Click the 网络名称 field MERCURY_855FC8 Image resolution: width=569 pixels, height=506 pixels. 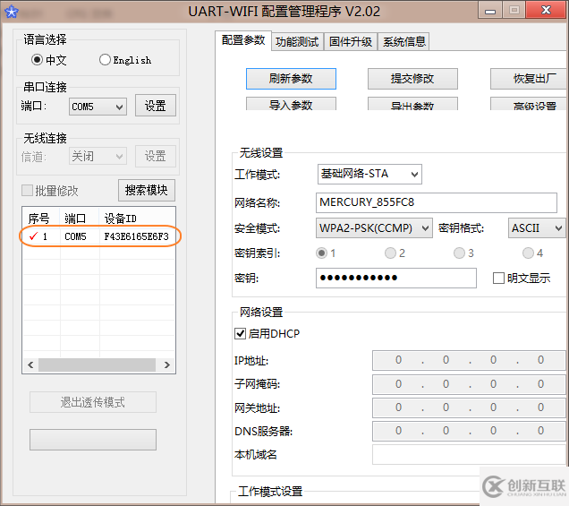coord(437,202)
